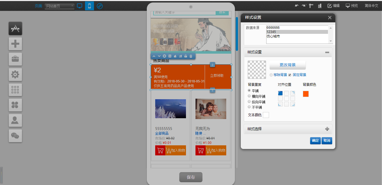Screen dimensions: 382x185
Task: Collapse the 样式设置 section
Action: point(327,52)
